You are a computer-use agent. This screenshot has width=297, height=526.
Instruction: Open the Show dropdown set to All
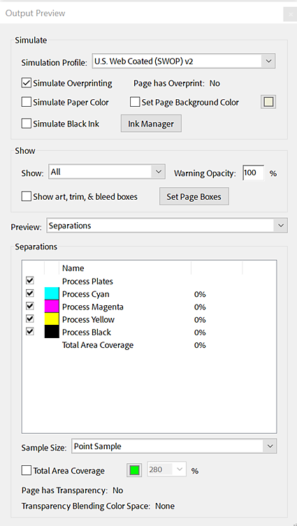click(107, 172)
